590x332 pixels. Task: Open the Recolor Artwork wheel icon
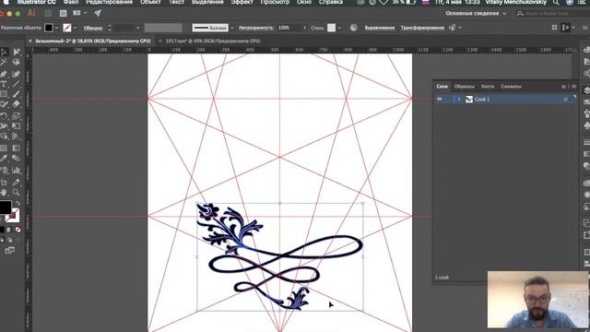353,28
